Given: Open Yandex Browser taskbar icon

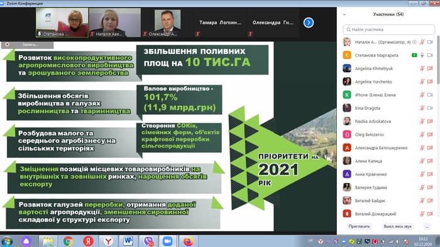Looking at the screenshot, I should (108, 241).
